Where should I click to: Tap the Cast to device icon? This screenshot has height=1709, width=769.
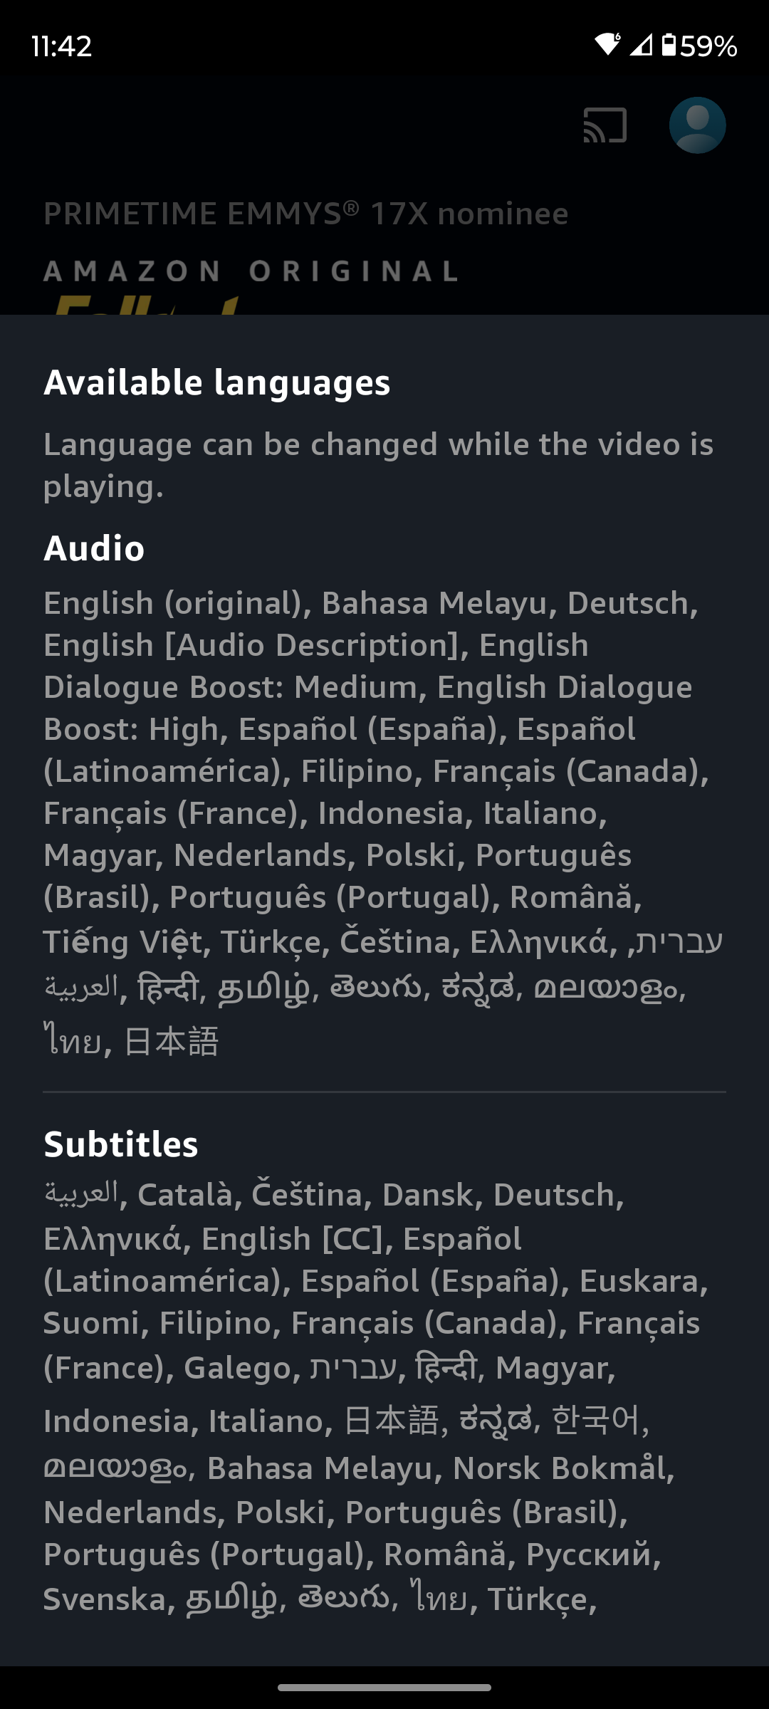pos(605,125)
